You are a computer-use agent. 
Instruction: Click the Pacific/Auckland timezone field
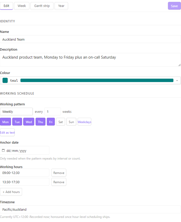[90, 209]
